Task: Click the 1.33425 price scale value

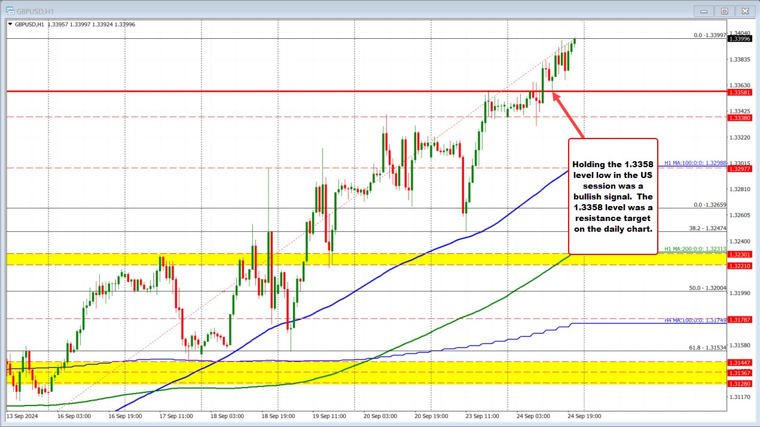Action: (x=740, y=111)
